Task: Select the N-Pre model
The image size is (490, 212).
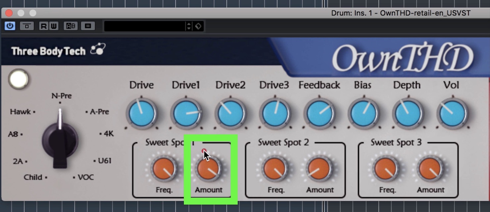Action: tap(62, 96)
